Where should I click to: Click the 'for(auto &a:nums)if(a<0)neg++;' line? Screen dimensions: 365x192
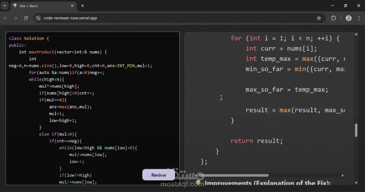pyautogui.click(x=66, y=72)
